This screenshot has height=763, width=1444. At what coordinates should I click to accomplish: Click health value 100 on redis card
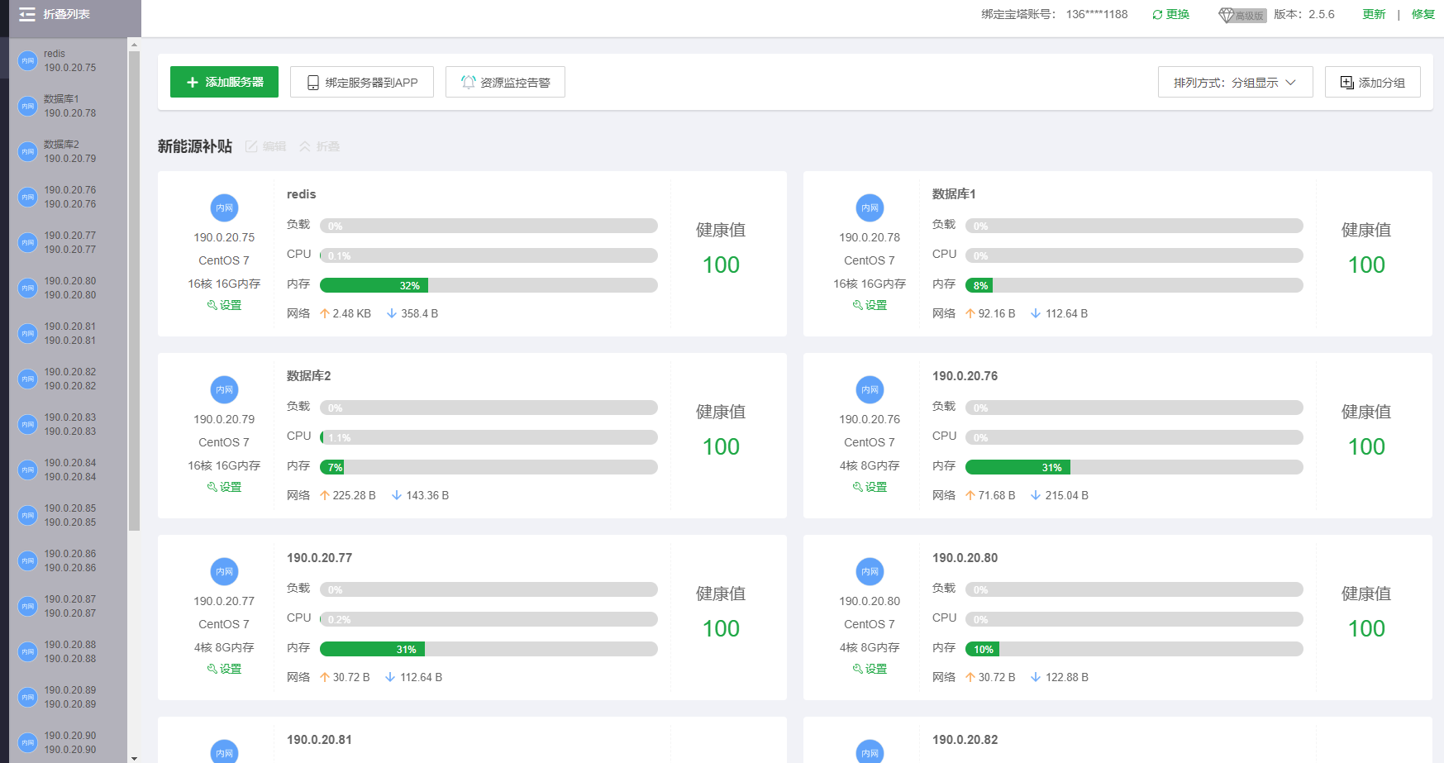[721, 265]
